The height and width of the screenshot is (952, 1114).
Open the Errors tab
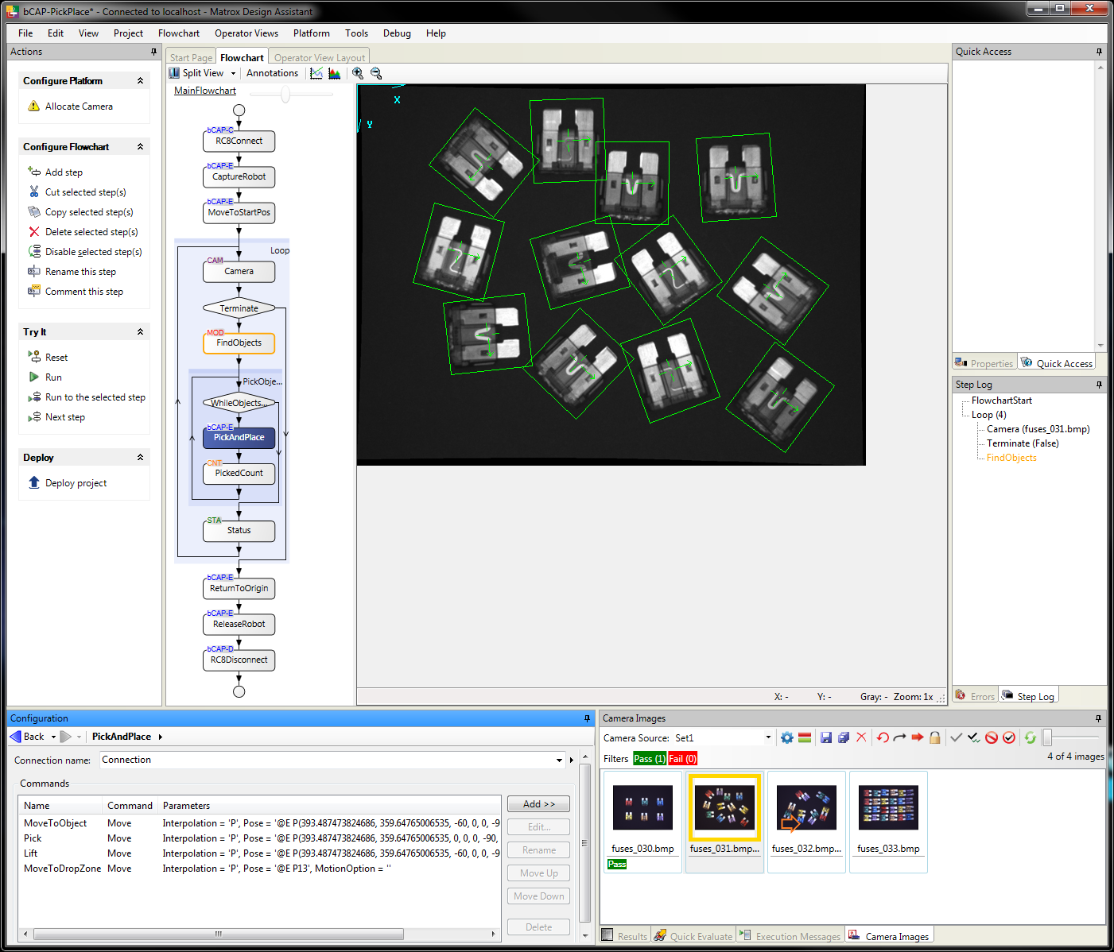[x=975, y=696]
